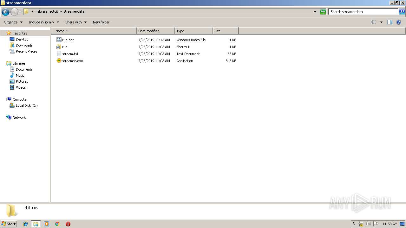Click the Windows Explorer taskbar icon

[36, 224]
